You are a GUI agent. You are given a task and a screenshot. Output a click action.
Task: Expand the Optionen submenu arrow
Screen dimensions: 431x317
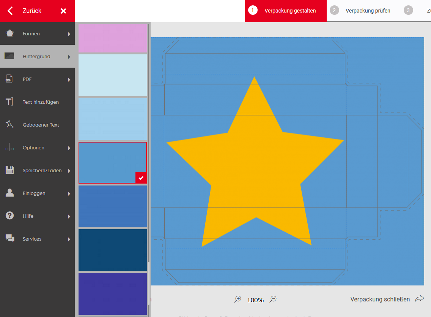[69, 148]
